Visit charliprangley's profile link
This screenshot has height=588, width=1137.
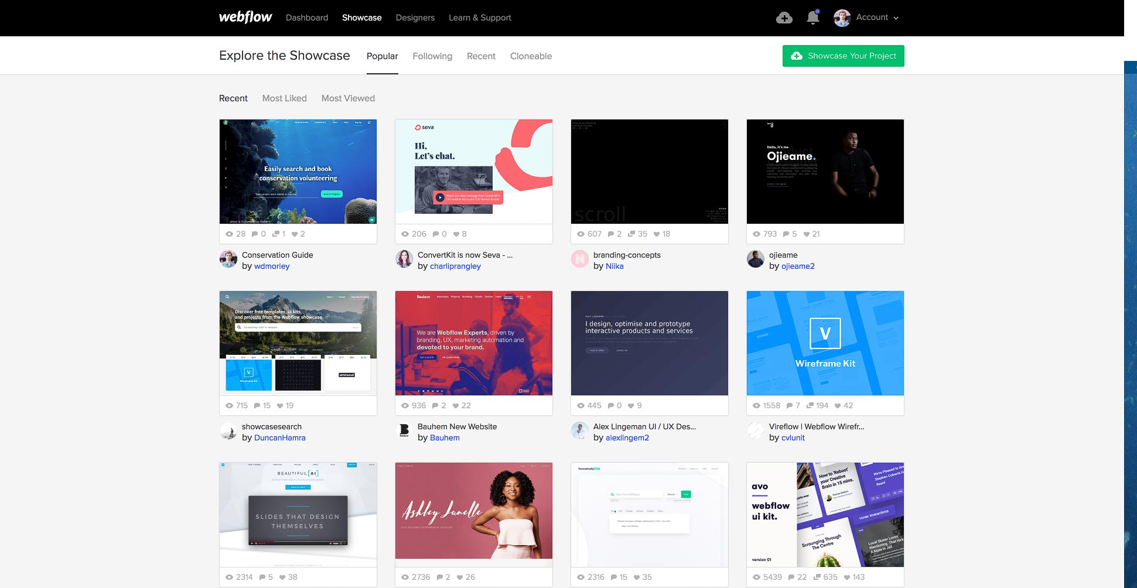(x=455, y=266)
